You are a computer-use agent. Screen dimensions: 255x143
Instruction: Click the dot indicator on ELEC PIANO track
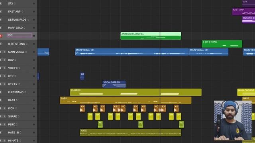(x=34, y=92)
